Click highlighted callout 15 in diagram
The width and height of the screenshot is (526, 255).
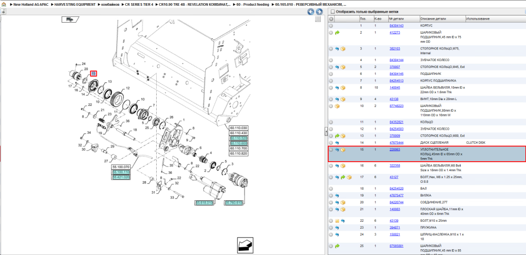click(94, 73)
